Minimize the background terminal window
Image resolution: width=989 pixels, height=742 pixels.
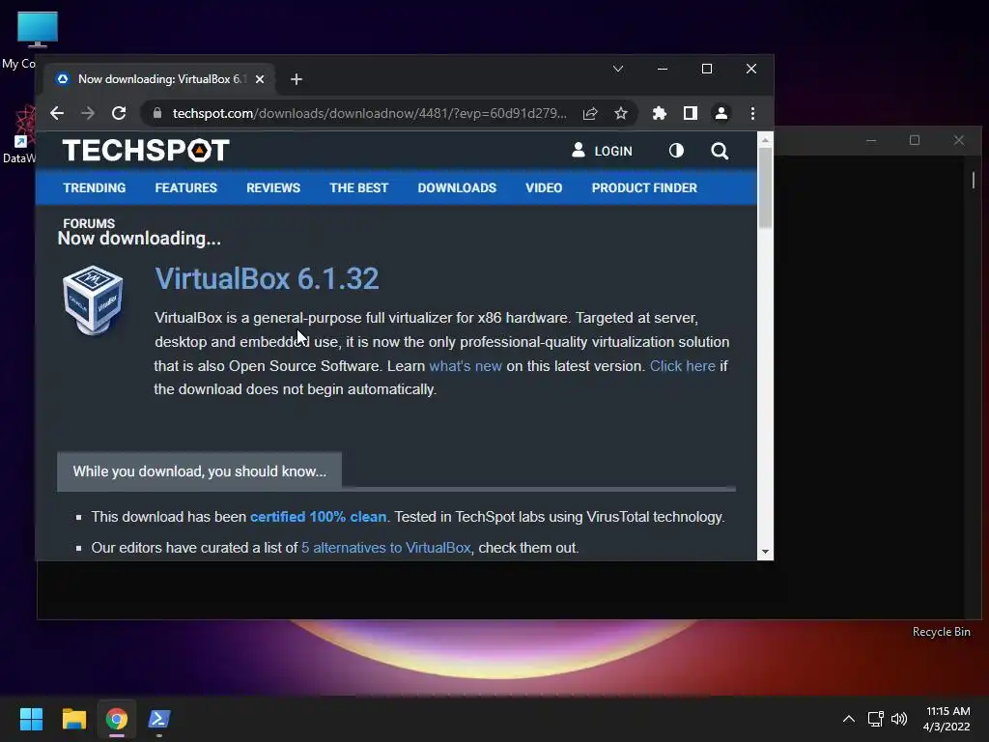[871, 140]
